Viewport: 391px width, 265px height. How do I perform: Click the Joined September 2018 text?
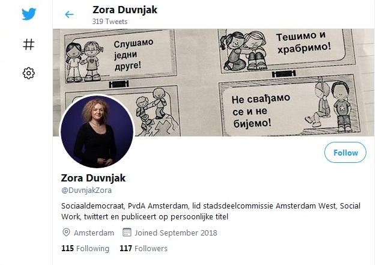click(176, 233)
